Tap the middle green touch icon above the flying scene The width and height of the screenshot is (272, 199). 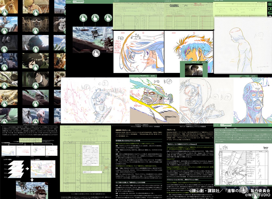96,18
